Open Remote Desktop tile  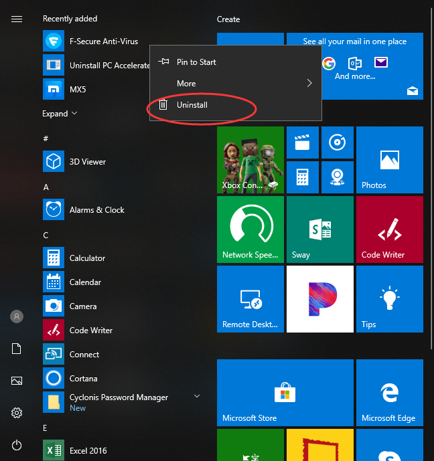tap(250, 299)
